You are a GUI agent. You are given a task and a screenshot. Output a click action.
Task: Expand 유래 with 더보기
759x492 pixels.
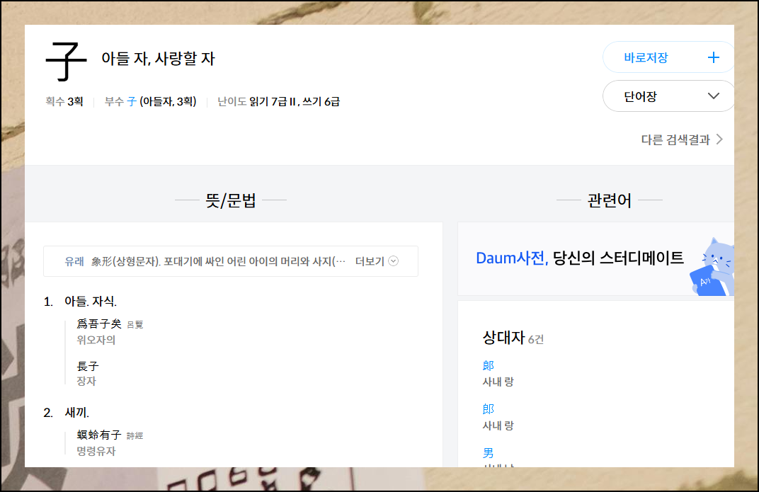[377, 261]
